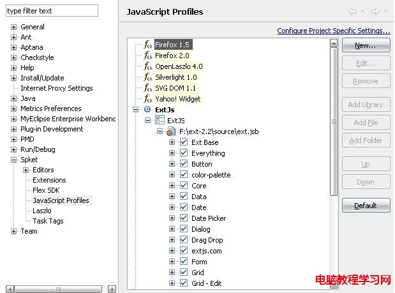The width and height of the screenshot is (395, 293).
Task: Click the OpenLaszlo 4.0 profile icon
Action: (x=148, y=66)
